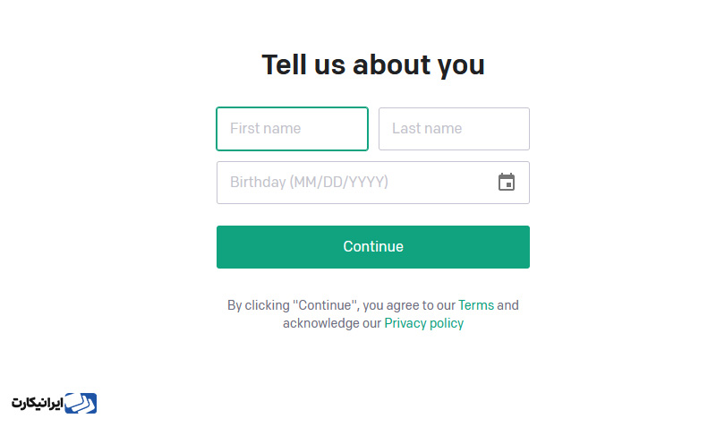Click the "First name" placeholder text
The image size is (716, 427).
point(265,128)
